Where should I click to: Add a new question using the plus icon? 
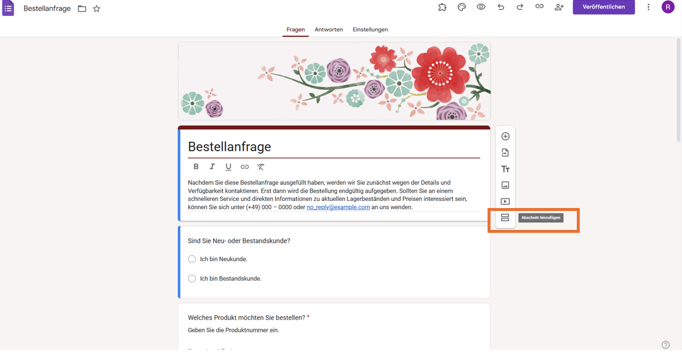click(x=505, y=136)
